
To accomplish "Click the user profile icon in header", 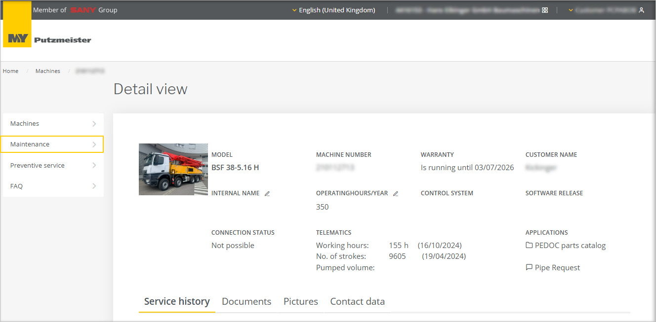I will coord(641,10).
